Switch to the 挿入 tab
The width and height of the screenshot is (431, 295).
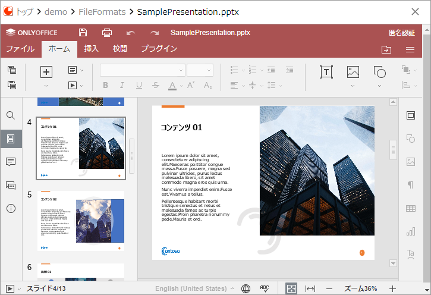(x=92, y=49)
